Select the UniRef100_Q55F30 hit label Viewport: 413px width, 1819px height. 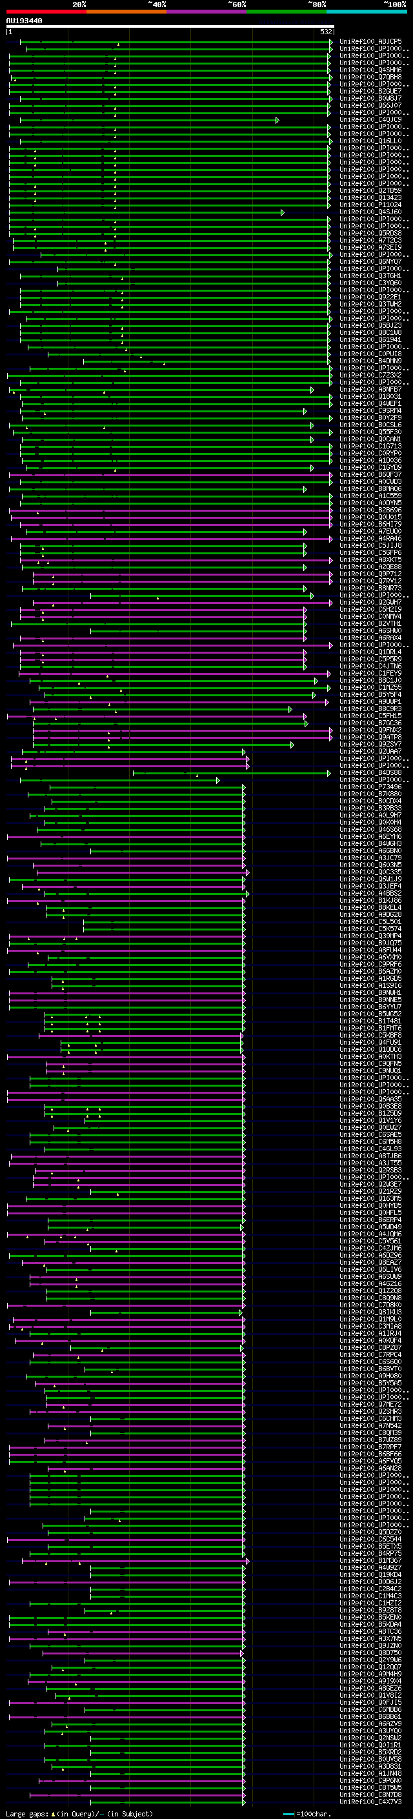pyautogui.click(x=370, y=432)
